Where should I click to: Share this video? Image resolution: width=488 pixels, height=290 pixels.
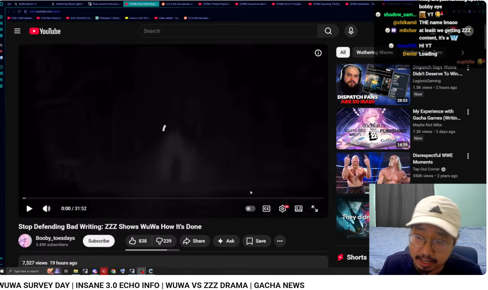[194, 241]
